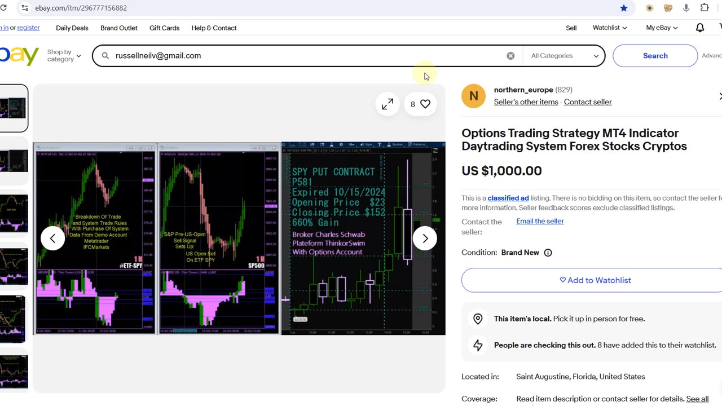Click the eBay logo

[19, 56]
